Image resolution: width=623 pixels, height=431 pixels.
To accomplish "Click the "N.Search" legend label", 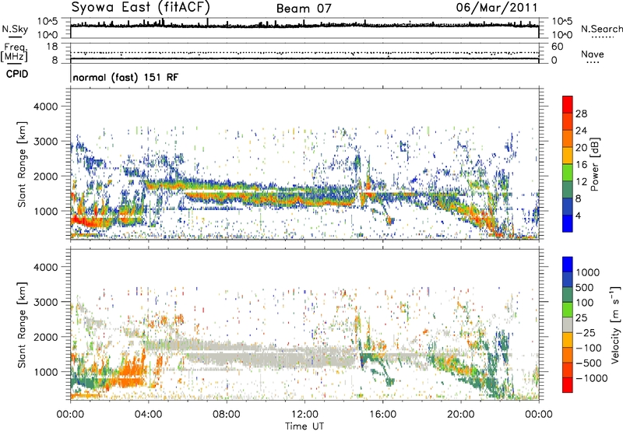I will coord(601,29).
